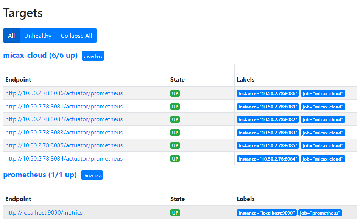Open the localhost:9090/metrics endpoint
The width and height of the screenshot is (357, 224).
tap(44, 213)
